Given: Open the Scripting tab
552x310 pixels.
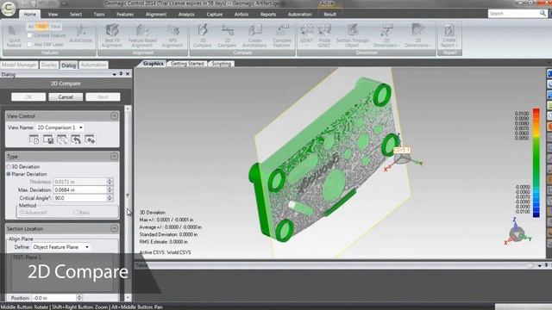Looking at the screenshot, I should click(221, 64).
